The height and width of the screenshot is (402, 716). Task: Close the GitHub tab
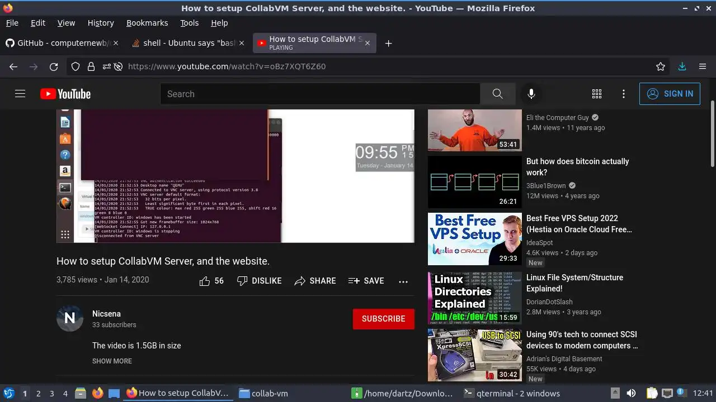pyautogui.click(x=116, y=43)
